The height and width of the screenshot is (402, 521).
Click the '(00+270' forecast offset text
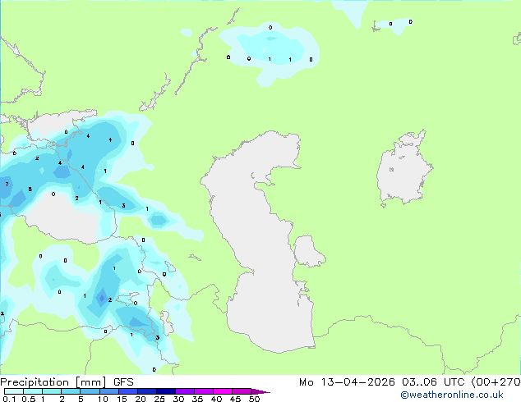[496, 382]
